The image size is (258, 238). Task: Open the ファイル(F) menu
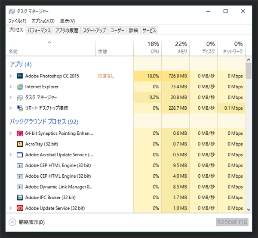point(17,21)
